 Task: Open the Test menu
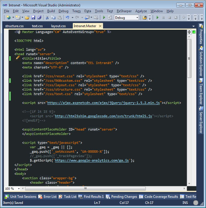(x=110, y=11)
